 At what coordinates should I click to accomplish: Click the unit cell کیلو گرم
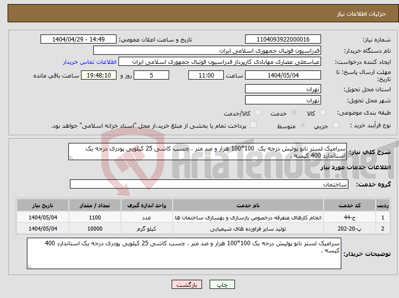point(146,229)
